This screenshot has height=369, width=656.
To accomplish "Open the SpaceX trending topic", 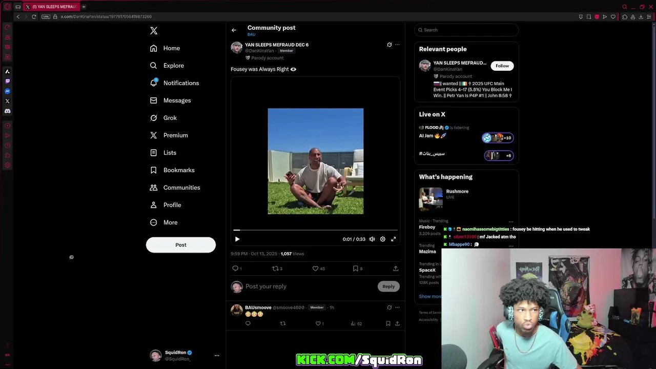I will (x=427, y=270).
